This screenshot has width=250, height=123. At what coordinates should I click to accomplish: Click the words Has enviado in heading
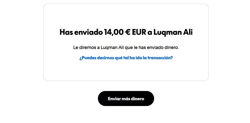click(81, 32)
